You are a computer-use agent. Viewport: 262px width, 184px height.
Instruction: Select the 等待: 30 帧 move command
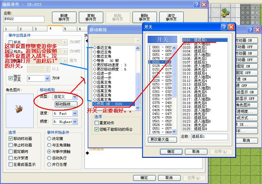coord(113,60)
